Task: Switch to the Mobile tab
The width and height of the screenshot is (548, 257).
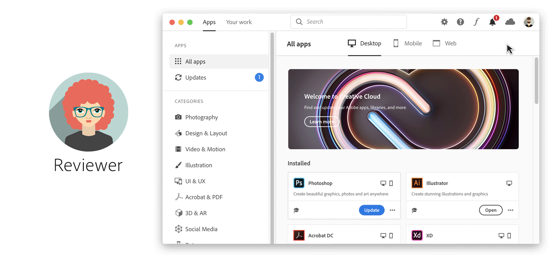Action: click(407, 43)
